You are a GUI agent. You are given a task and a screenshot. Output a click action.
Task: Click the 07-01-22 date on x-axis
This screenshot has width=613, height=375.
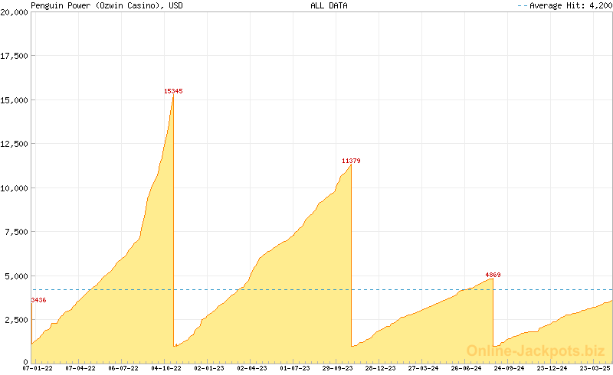(38, 369)
